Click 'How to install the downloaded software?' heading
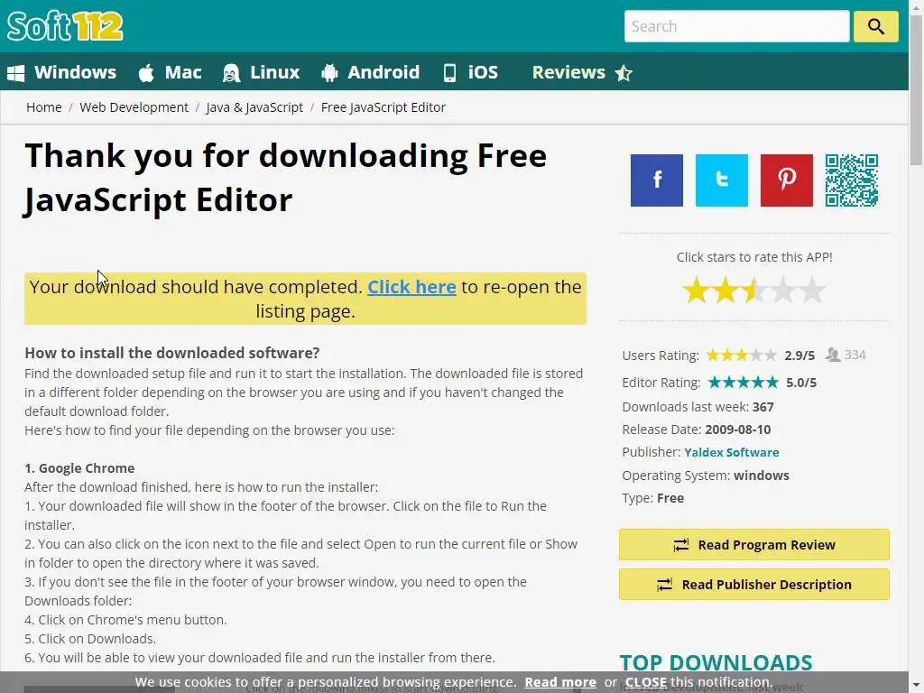This screenshot has height=693, width=924. (172, 353)
